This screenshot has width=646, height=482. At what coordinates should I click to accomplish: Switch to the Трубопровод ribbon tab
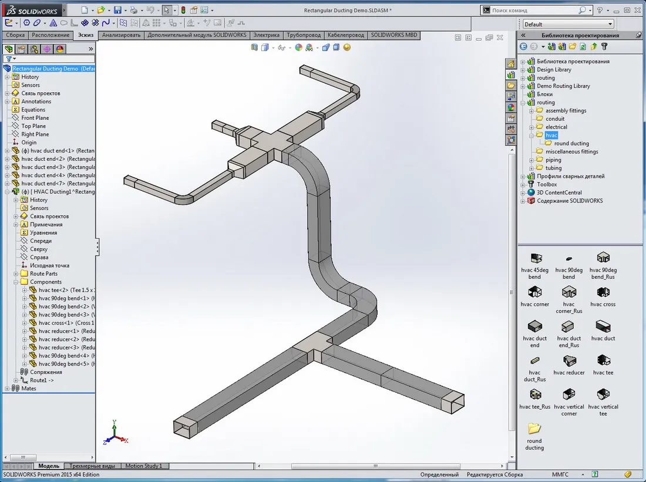[304, 35]
